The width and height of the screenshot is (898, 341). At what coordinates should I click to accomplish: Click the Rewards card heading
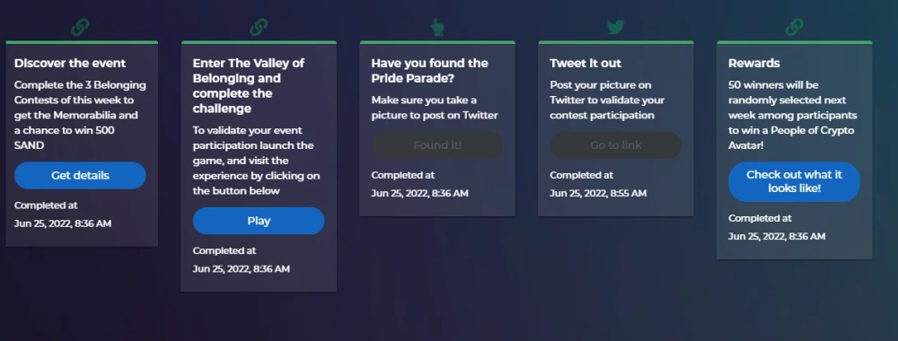[753, 63]
